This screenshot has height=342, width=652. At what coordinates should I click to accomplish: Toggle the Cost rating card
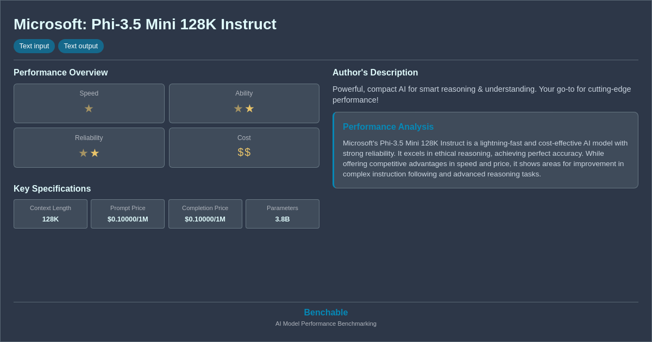point(244,147)
